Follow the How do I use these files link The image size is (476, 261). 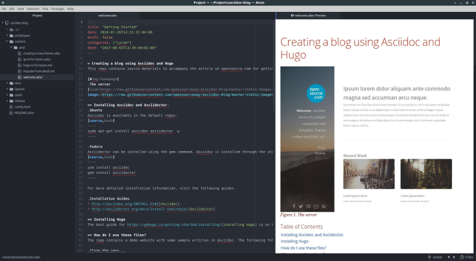pyautogui.click(x=303, y=248)
